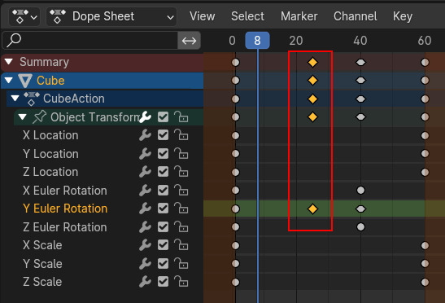445x303 pixels.
Task: Uncheck the Object Transforms mute checkbox
Action: [x=163, y=117]
